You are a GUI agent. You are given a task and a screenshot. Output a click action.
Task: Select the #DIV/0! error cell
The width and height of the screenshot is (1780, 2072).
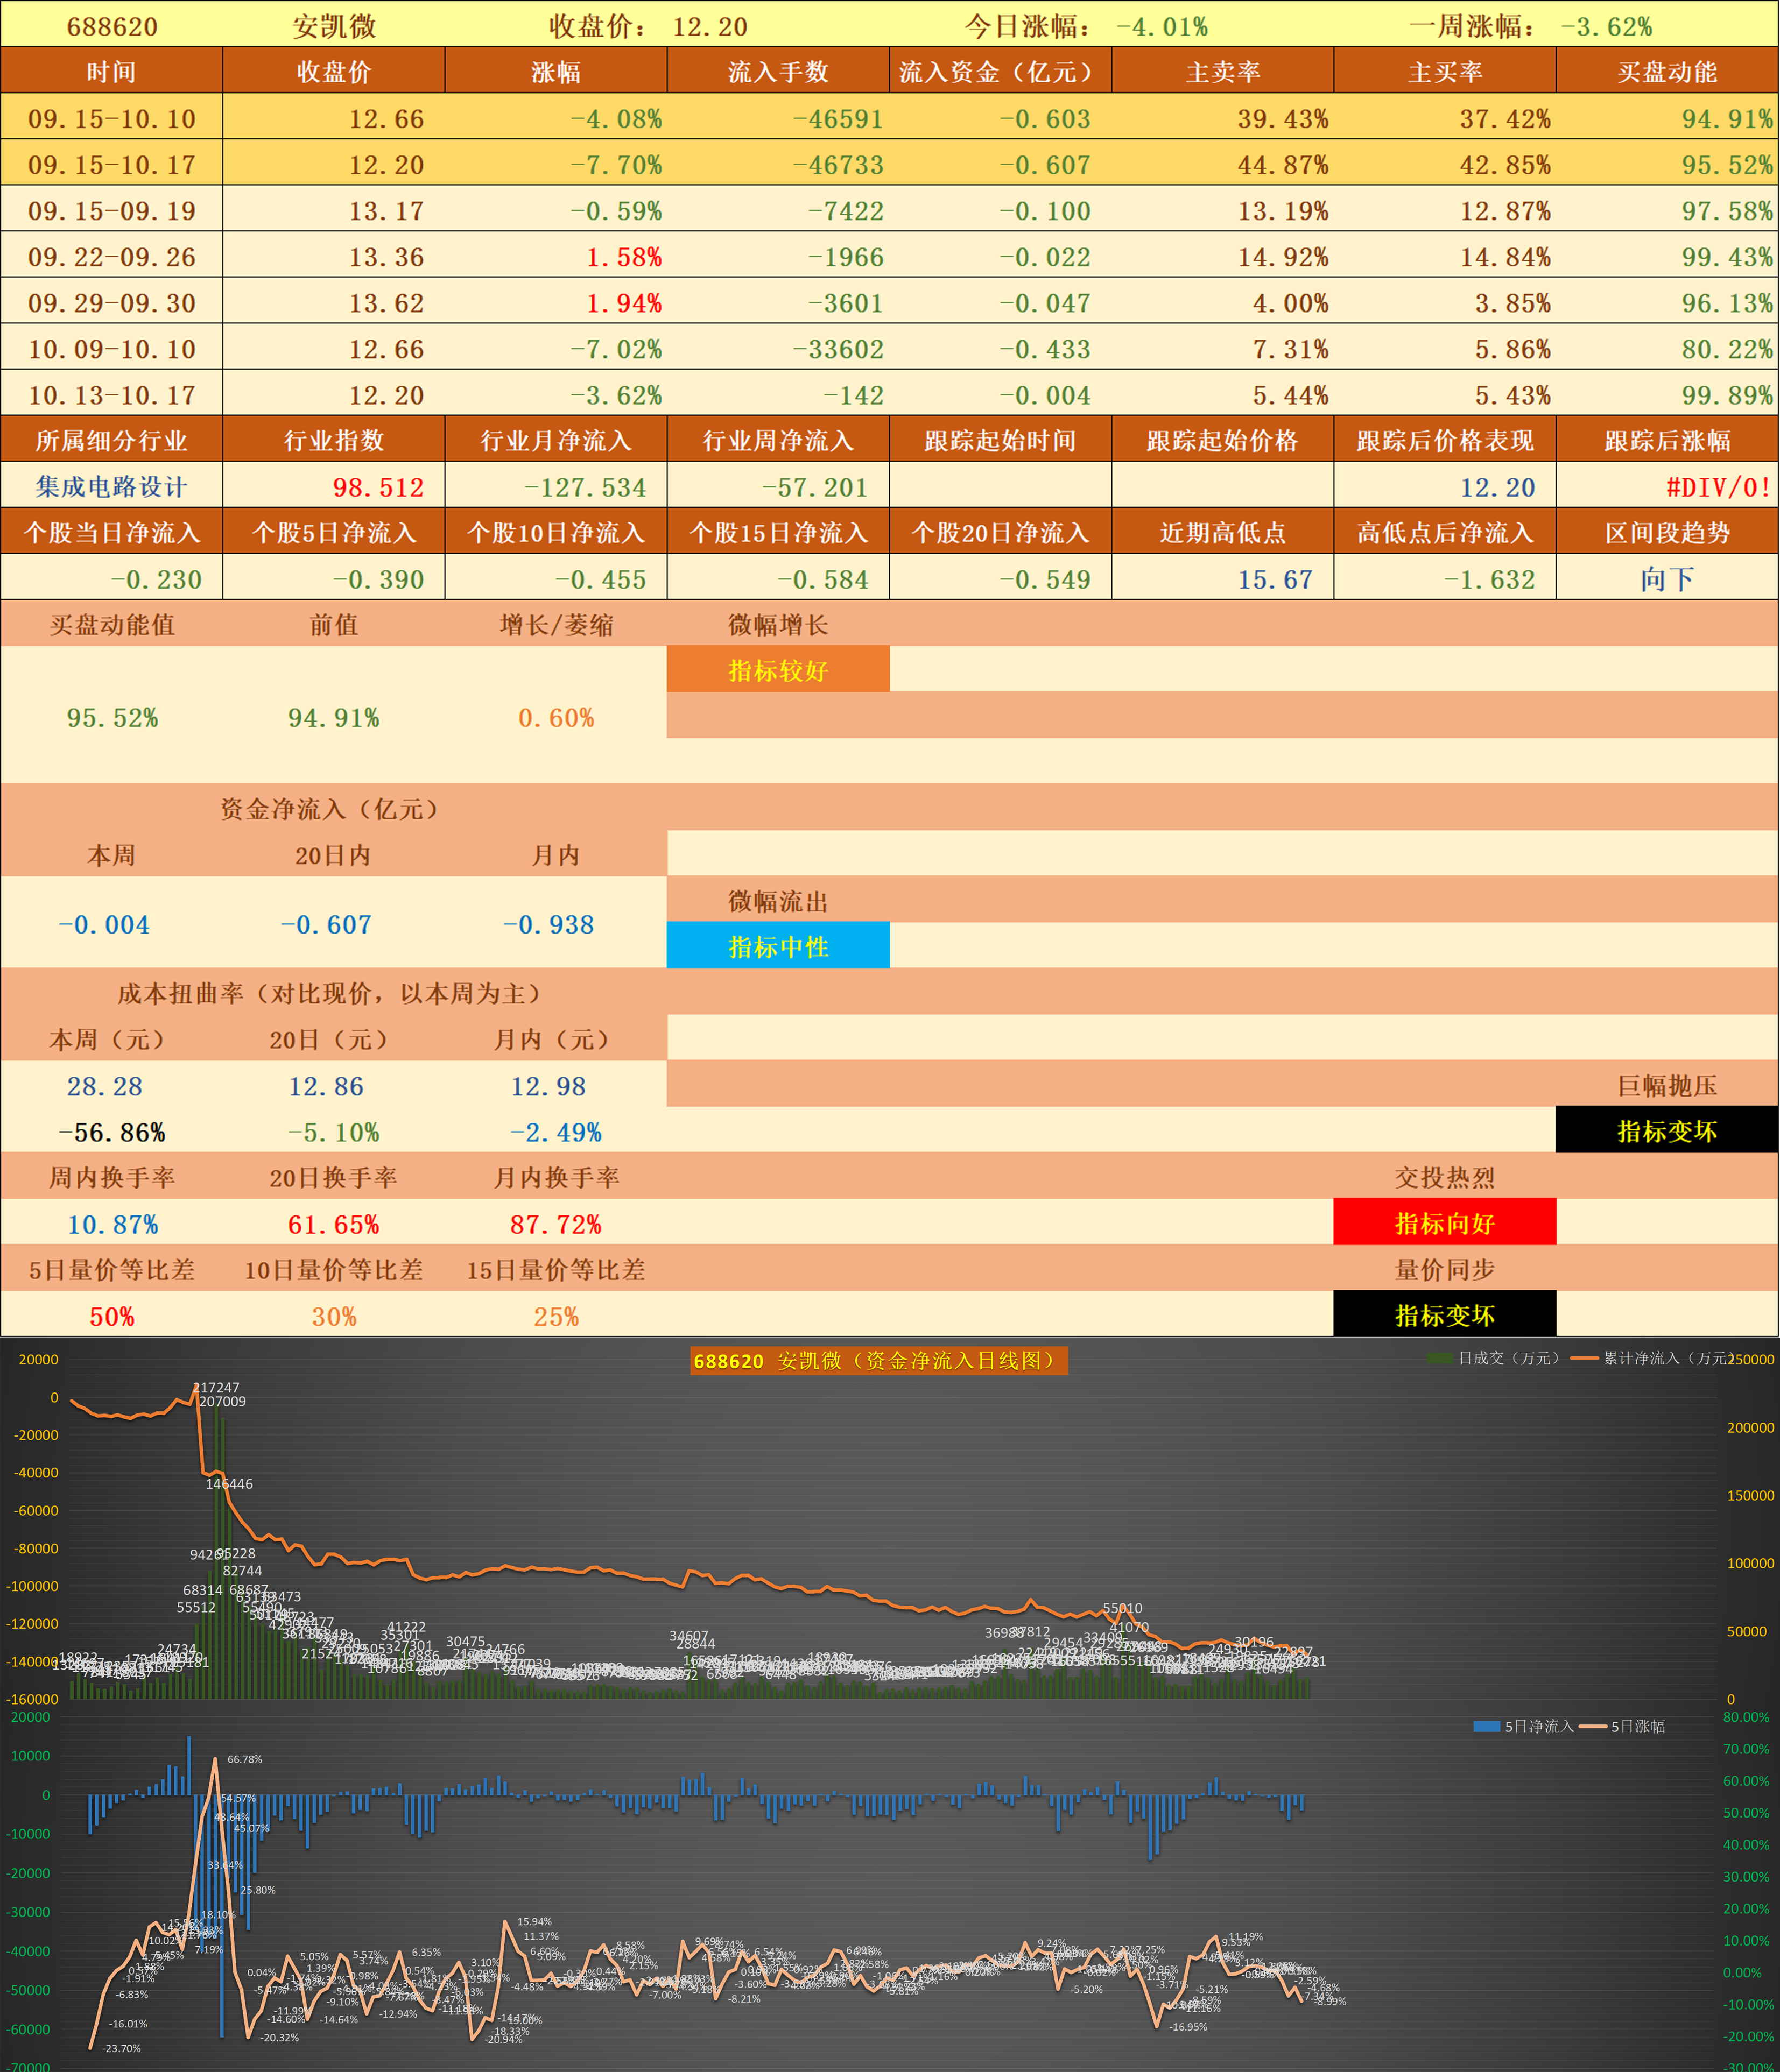point(1719,486)
